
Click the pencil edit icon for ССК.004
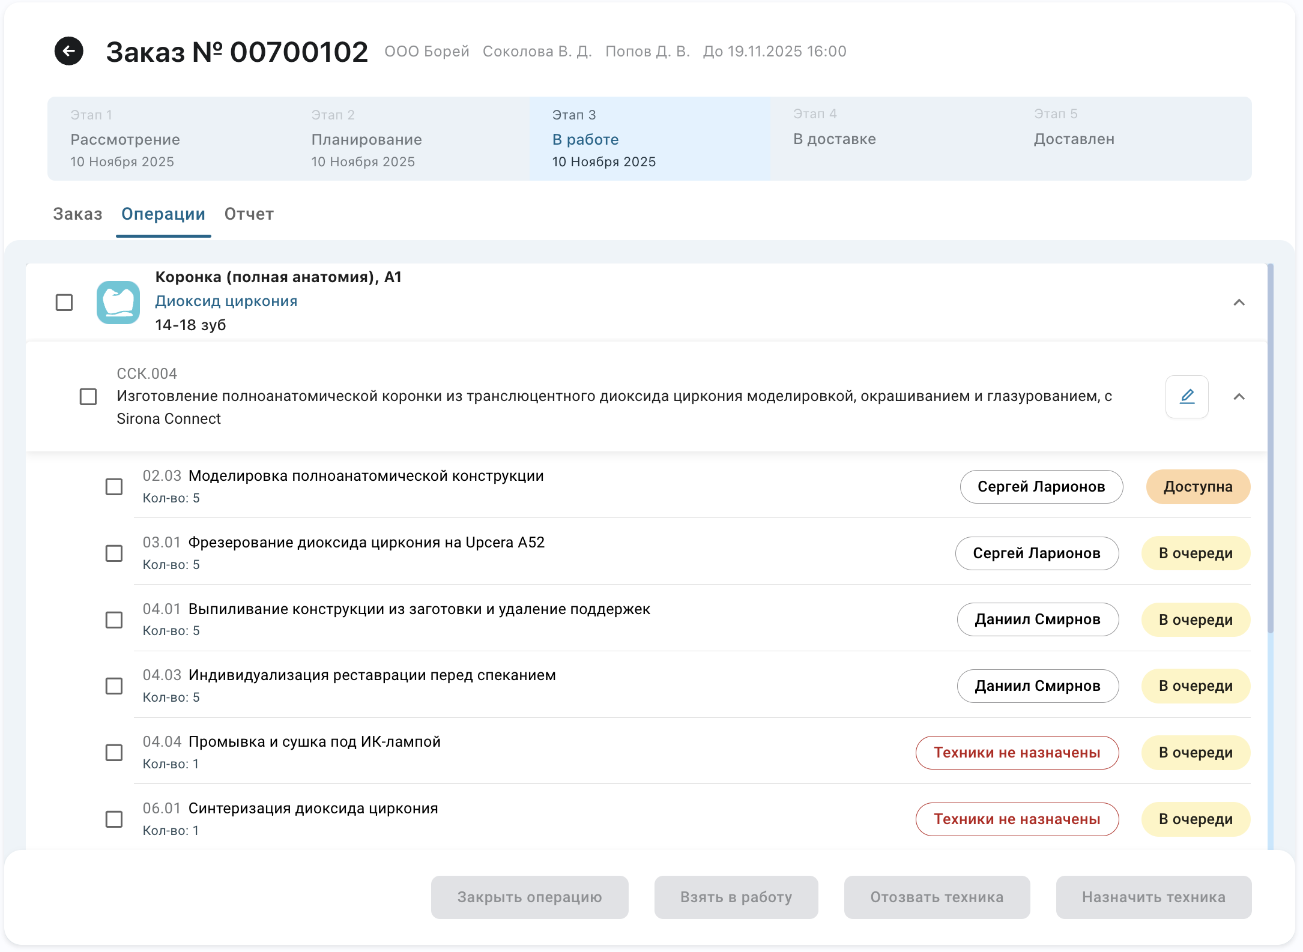point(1187,397)
